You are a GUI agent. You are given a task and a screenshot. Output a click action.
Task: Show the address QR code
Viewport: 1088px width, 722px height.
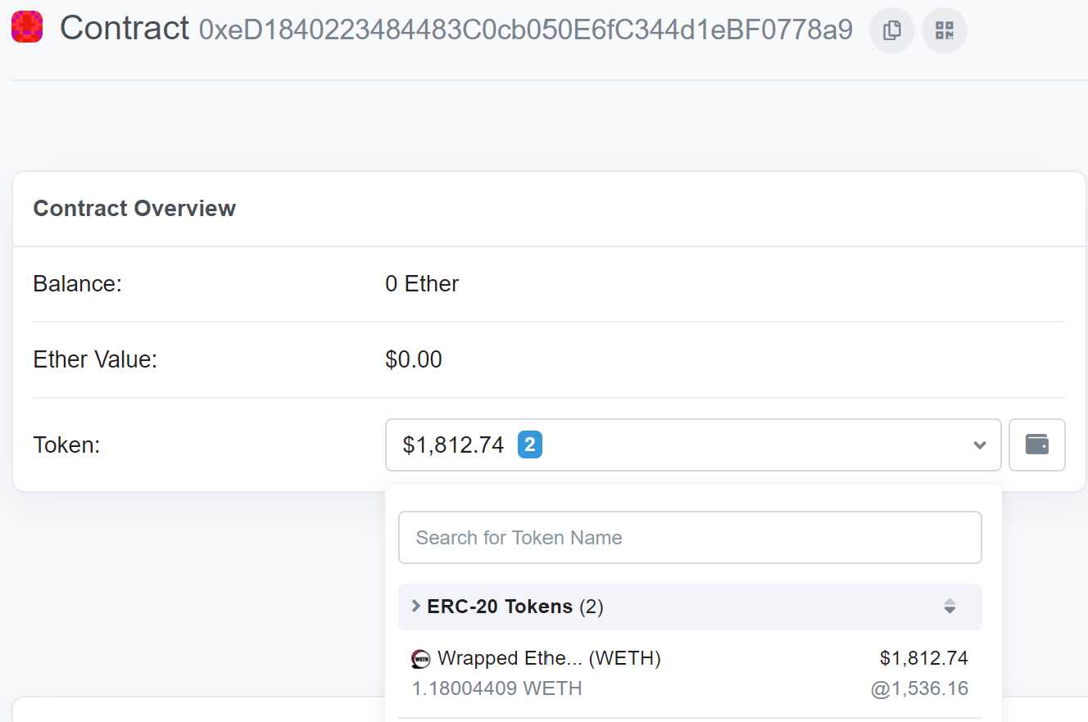944,31
